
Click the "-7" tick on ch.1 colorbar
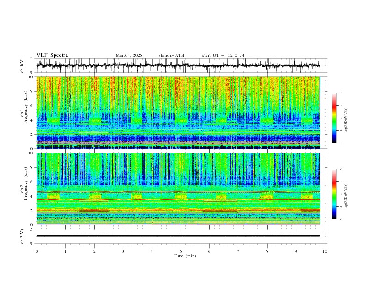click(341, 143)
